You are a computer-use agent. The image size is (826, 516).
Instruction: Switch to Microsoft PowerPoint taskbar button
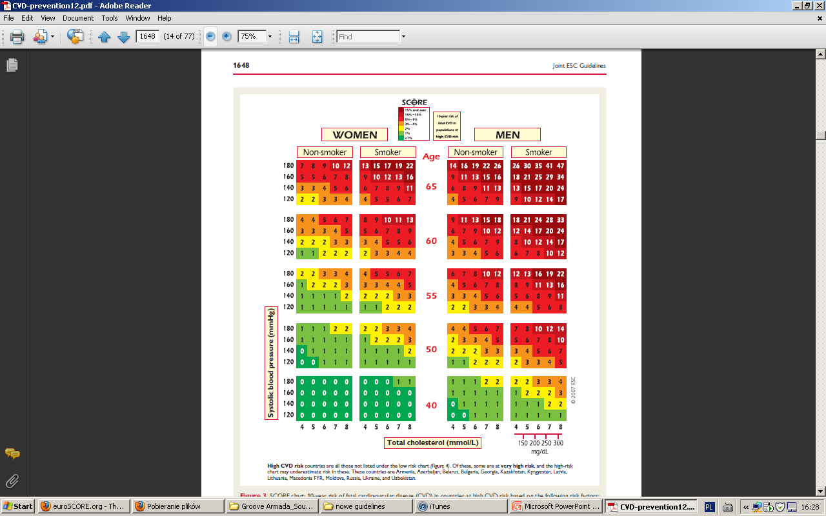point(556,506)
